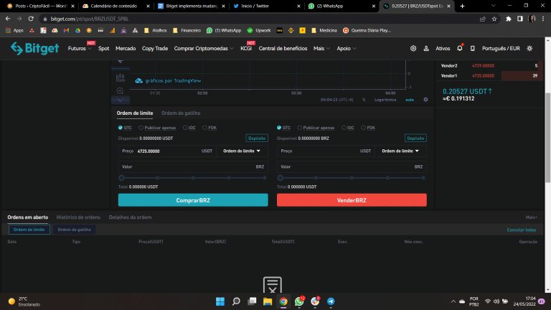Open the user profile icon
Viewport: 551px width, 310px height.
426,49
